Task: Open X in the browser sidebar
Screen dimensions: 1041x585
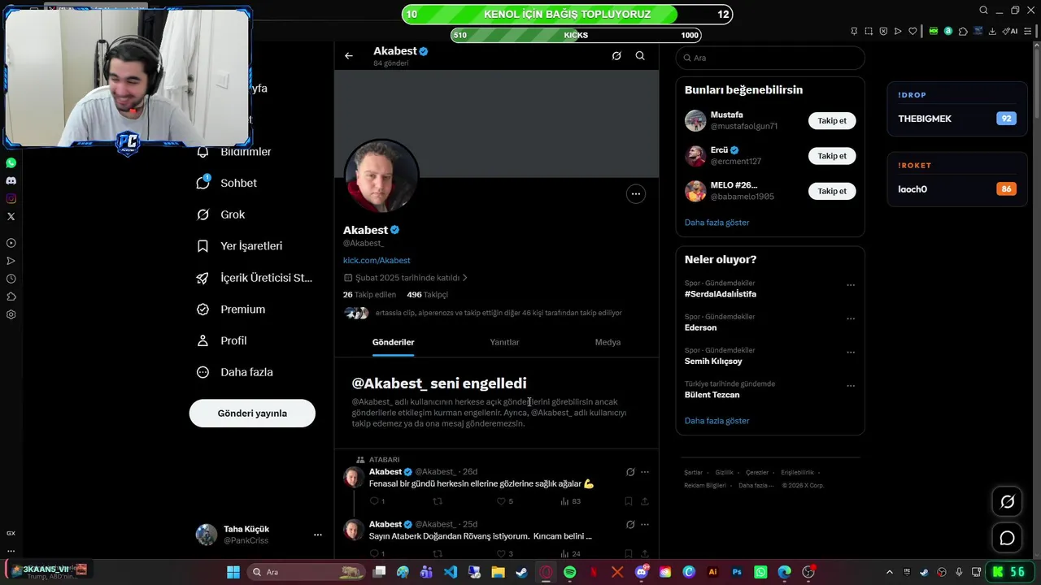Action: pyautogui.click(x=11, y=216)
